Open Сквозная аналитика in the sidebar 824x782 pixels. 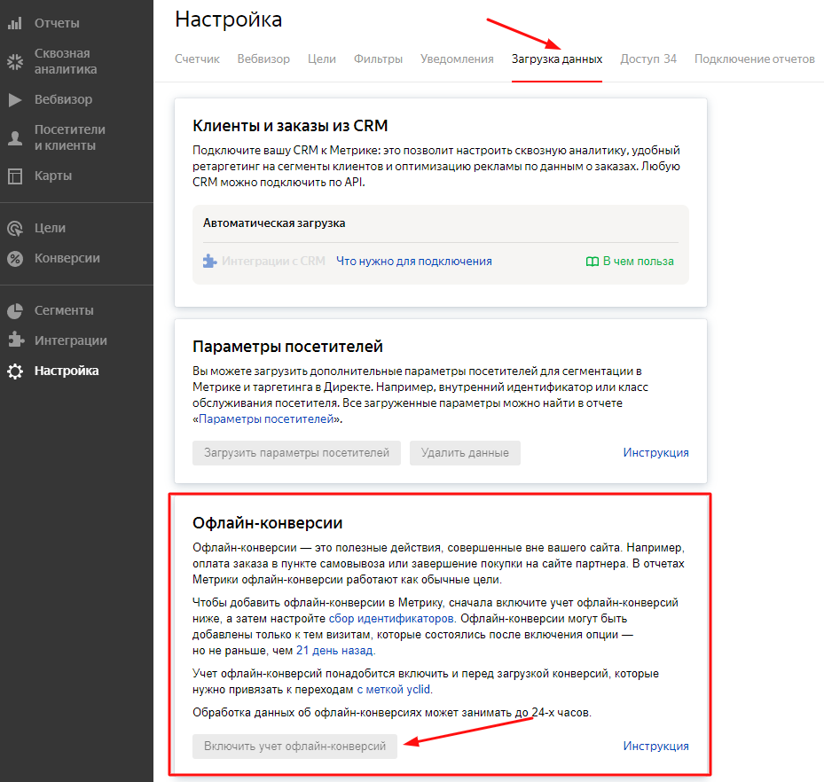[66, 61]
